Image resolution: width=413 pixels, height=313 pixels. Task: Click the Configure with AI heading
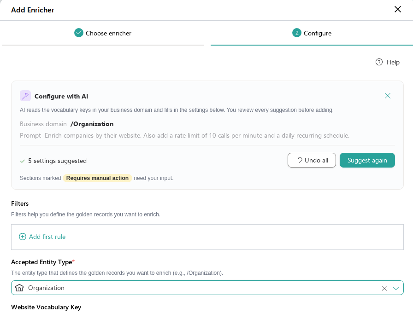point(61,96)
